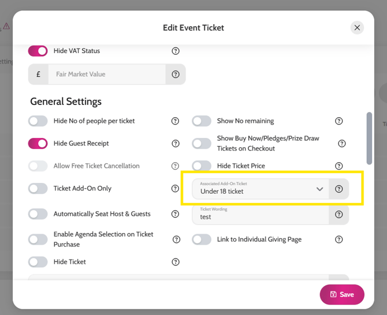
Task: Close the Edit Event Ticket dialog
Action: [x=357, y=28]
